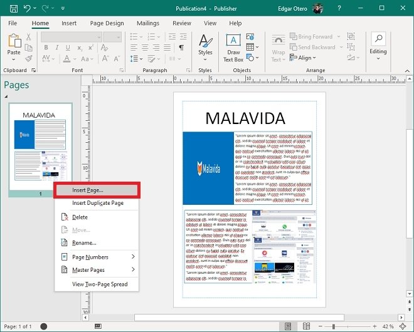The height and width of the screenshot is (332, 414).
Task: Click the vertical scrollbar down arrow
Action: (x=410, y=294)
